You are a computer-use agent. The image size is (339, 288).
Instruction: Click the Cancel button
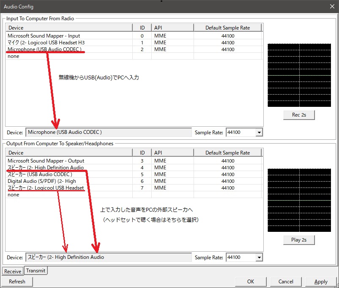286,282
